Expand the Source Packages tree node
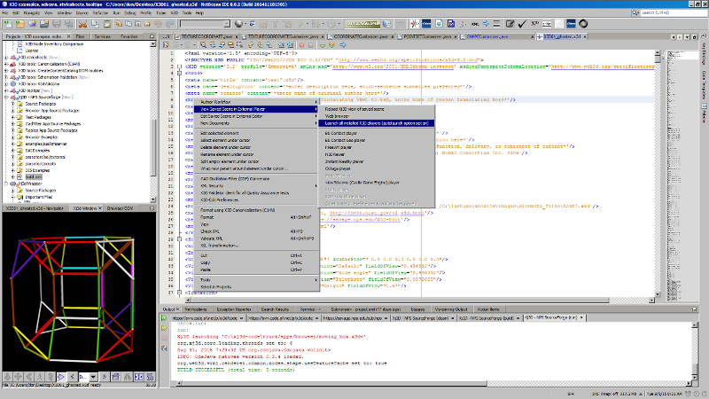Screen dimensions: 709x399 click(x=14, y=102)
